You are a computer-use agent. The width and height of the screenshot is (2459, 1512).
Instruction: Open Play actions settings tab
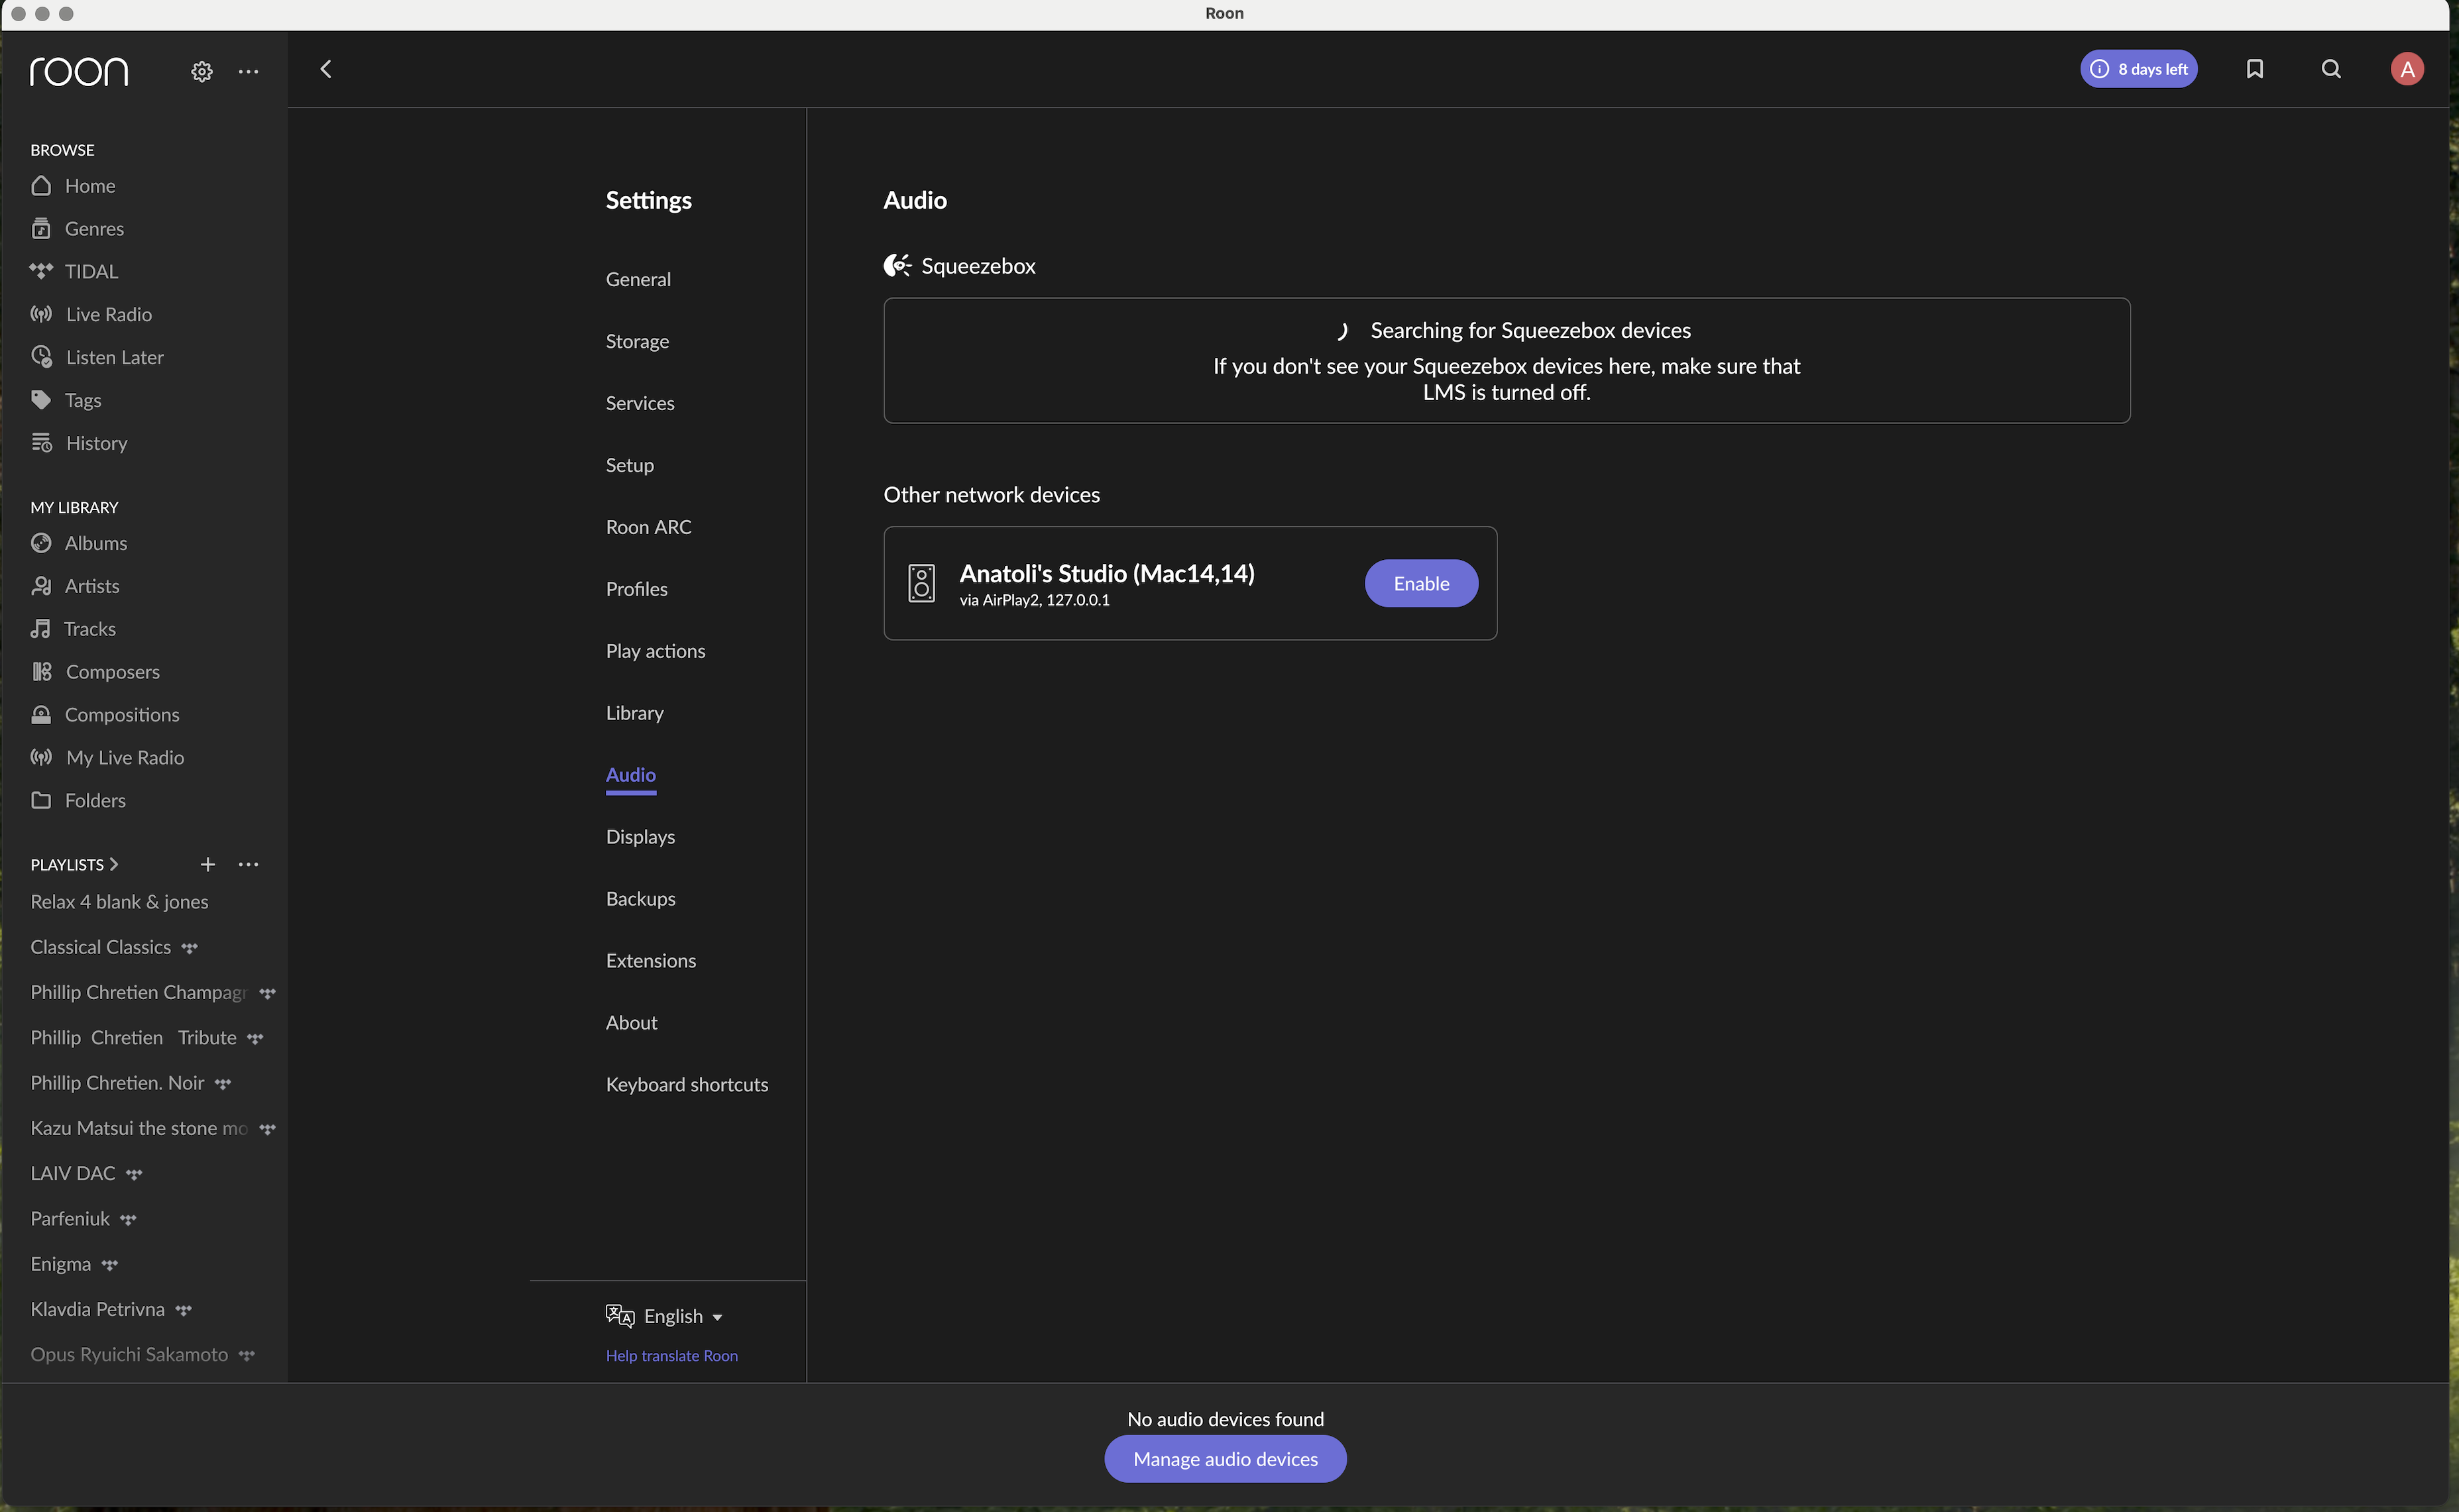pos(656,651)
